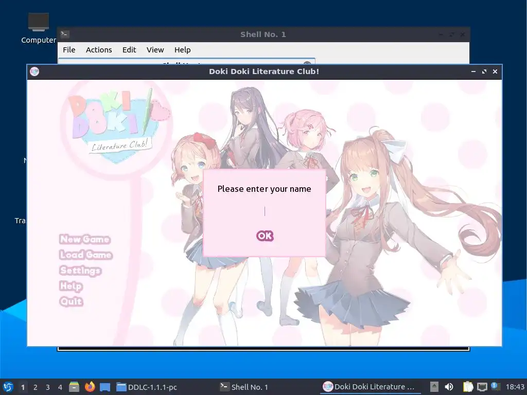Open the game Settings menu
Screen dimensions: 527x395
coord(80,271)
